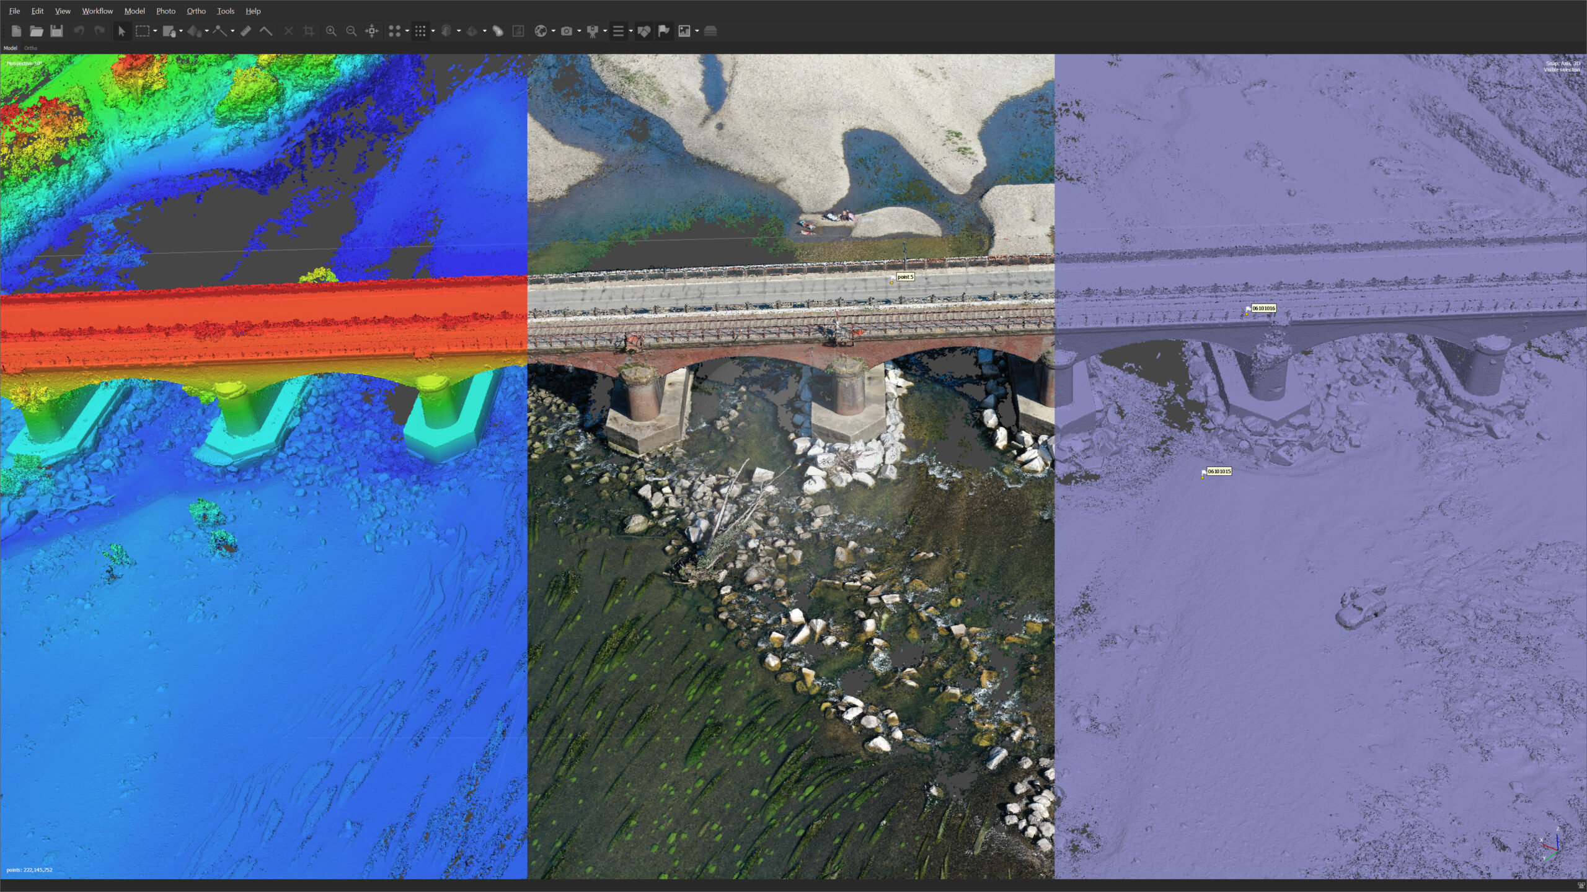This screenshot has width=1587, height=892.
Task: Select the Ruler measurement tool
Action: coord(245,31)
